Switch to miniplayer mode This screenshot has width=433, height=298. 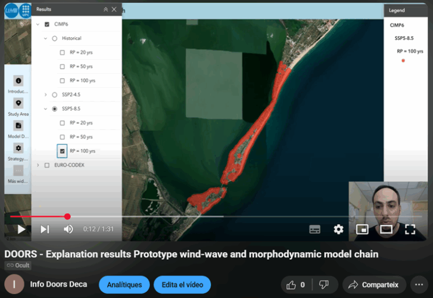tap(362, 229)
